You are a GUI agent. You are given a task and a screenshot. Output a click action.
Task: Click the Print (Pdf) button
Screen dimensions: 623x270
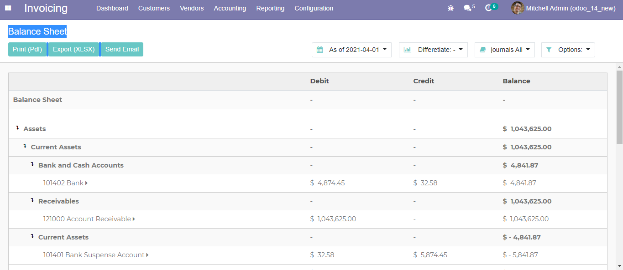[27, 50]
